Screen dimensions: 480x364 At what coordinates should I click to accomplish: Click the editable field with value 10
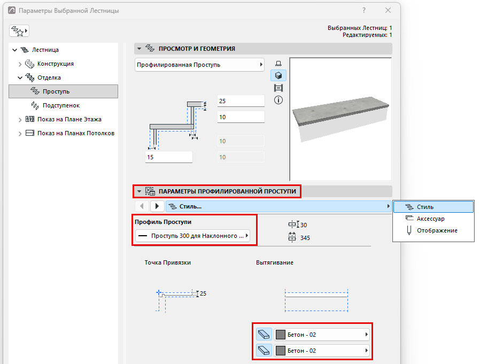click(x=241, y=117)
